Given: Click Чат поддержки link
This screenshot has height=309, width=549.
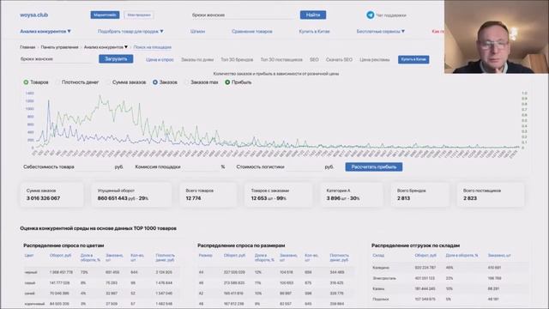Looking at the screenshot, I should pos(391,15).
